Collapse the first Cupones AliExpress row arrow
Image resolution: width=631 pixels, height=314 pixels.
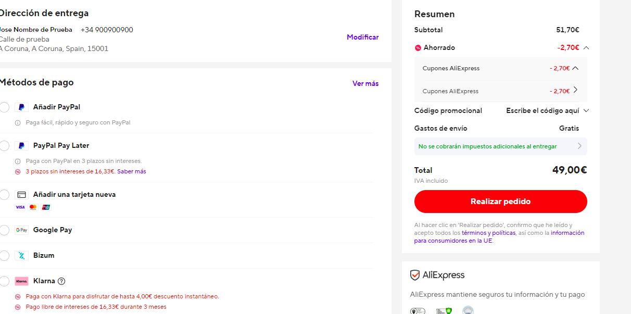[x=575, y=68]
